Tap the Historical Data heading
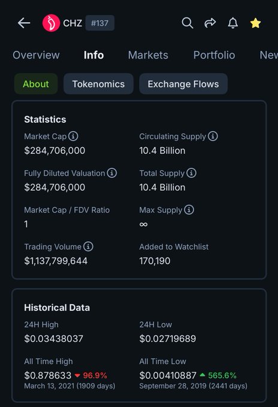 (57, 308)
